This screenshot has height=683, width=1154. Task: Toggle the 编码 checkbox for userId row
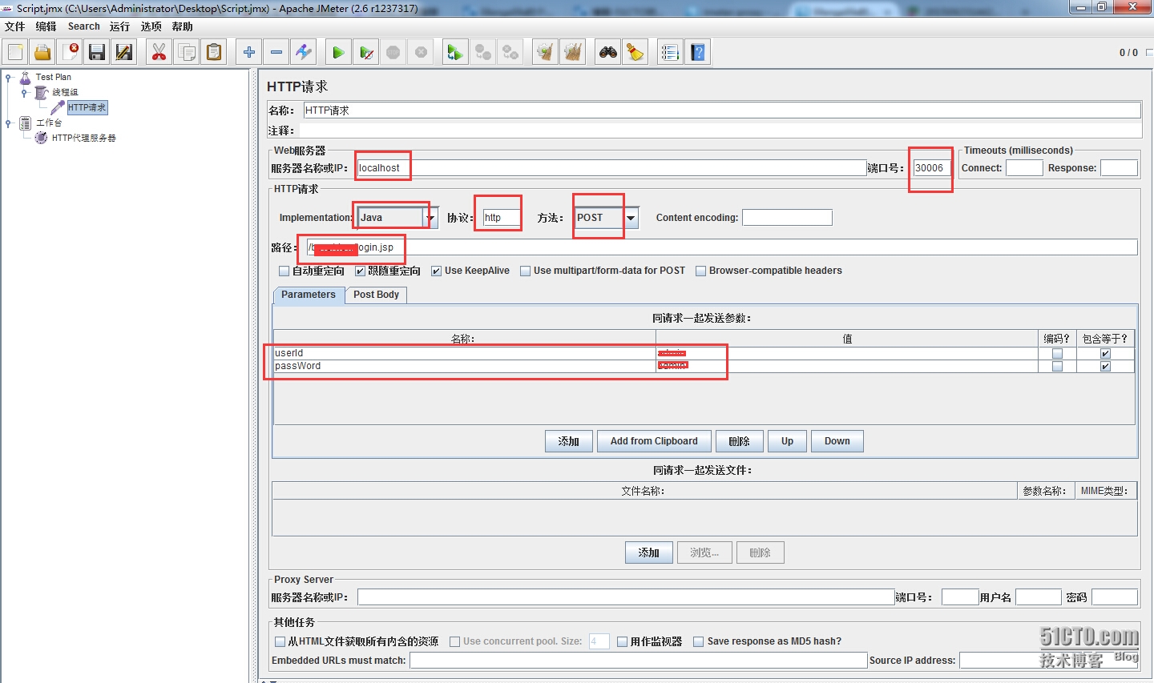(1057, 353)
